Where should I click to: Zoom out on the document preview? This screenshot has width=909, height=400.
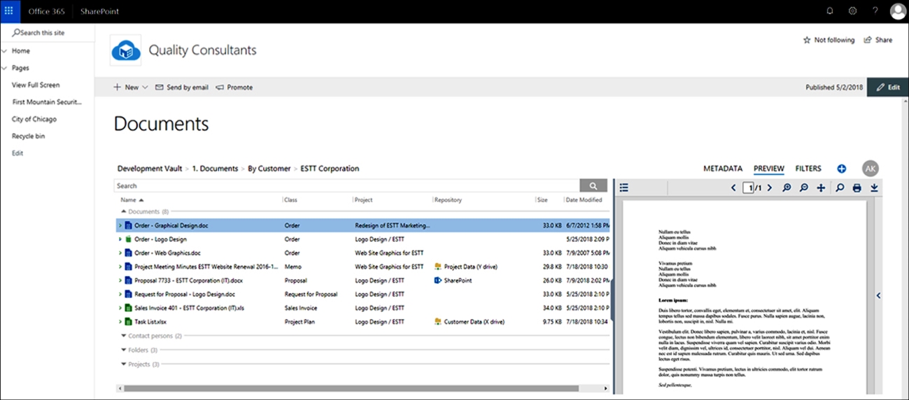[x=804, y=188]
